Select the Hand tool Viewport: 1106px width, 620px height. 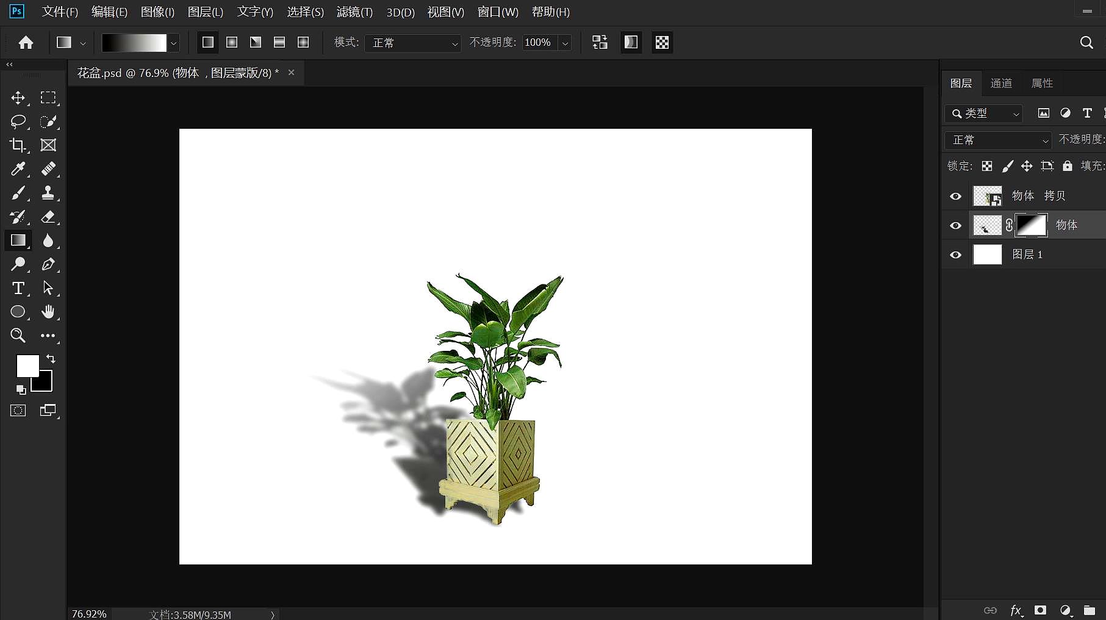48,312
